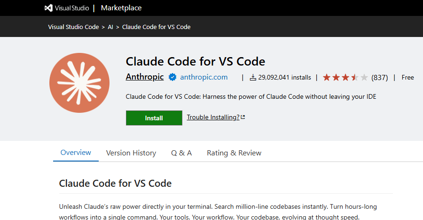Click the 'Harness the power' description text
423x220 pixels.
(x=251, y=97)
